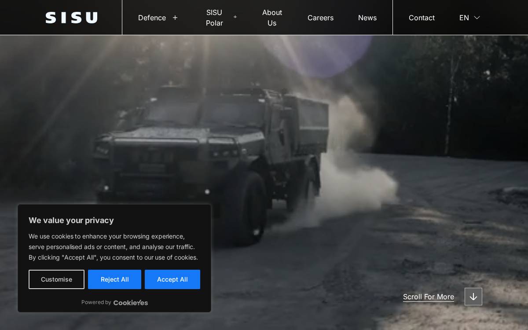Click the Customise cookies button
This screenshot has width=528, height=330.
pyautogui.click(x=56, y=279)
